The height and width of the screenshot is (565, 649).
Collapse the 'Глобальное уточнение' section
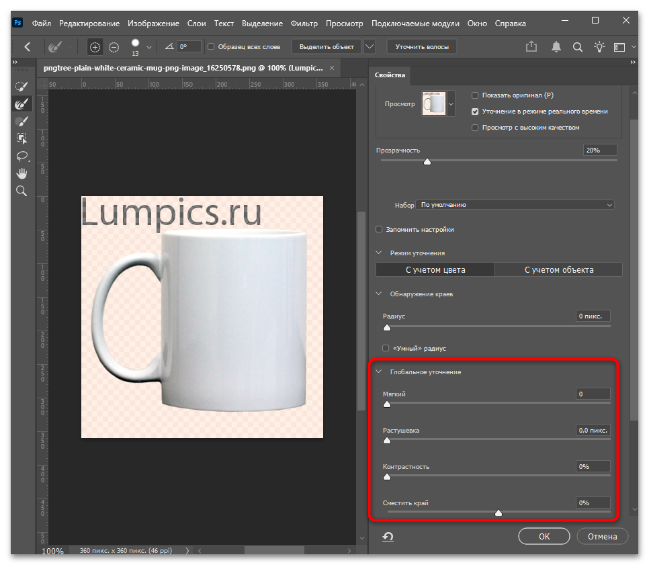pos(379,372)
